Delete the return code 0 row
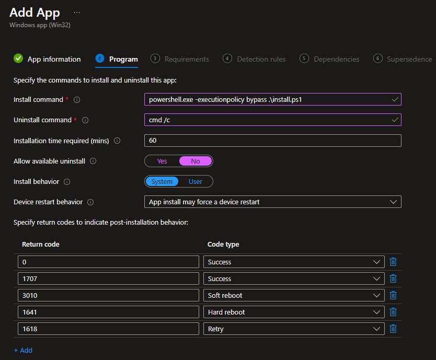Screen dimensions: 436x360 click(x=393, y=262)
